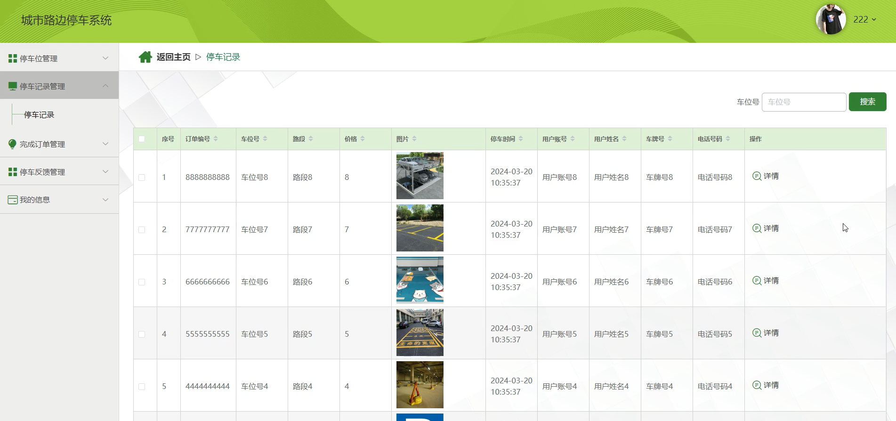Open the 222 user dropdown
Viewport: 896px width, 421px height.
[x=864, y=20]
